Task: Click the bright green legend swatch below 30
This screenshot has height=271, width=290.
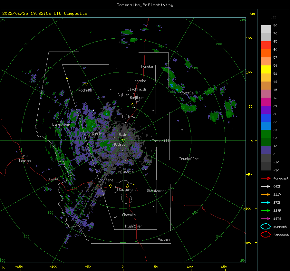Action: (x=266, y=134)
